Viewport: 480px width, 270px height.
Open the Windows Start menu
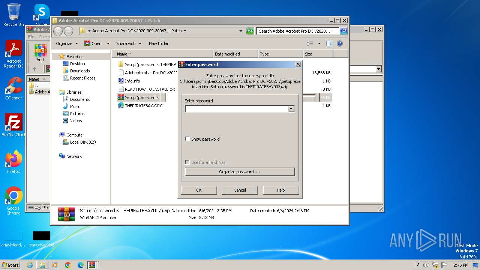[x=10, y=265]
